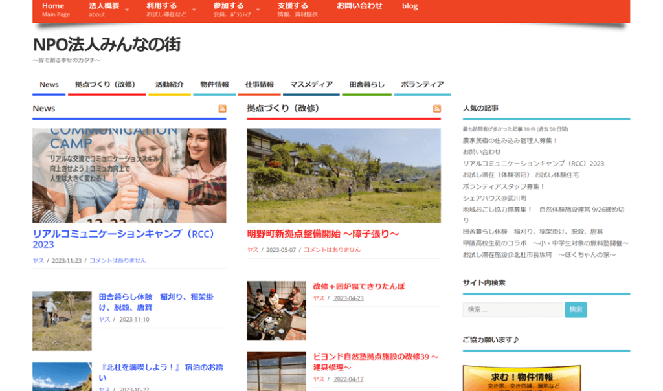Go to Home Main Page menu item

[56, 10]
